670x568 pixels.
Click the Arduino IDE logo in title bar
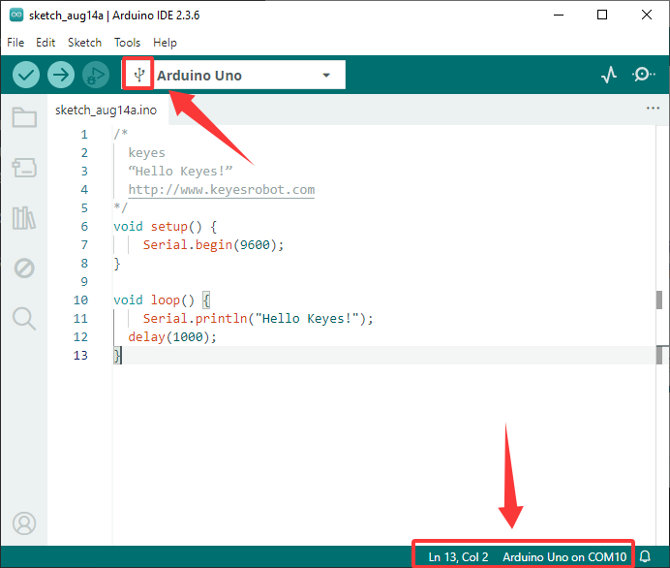click(x=16, y=15)
